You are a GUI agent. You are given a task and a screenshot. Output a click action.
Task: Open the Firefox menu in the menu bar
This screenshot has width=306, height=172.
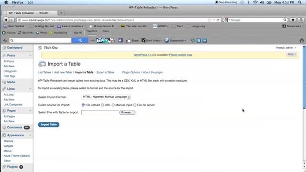click(18, 2)
